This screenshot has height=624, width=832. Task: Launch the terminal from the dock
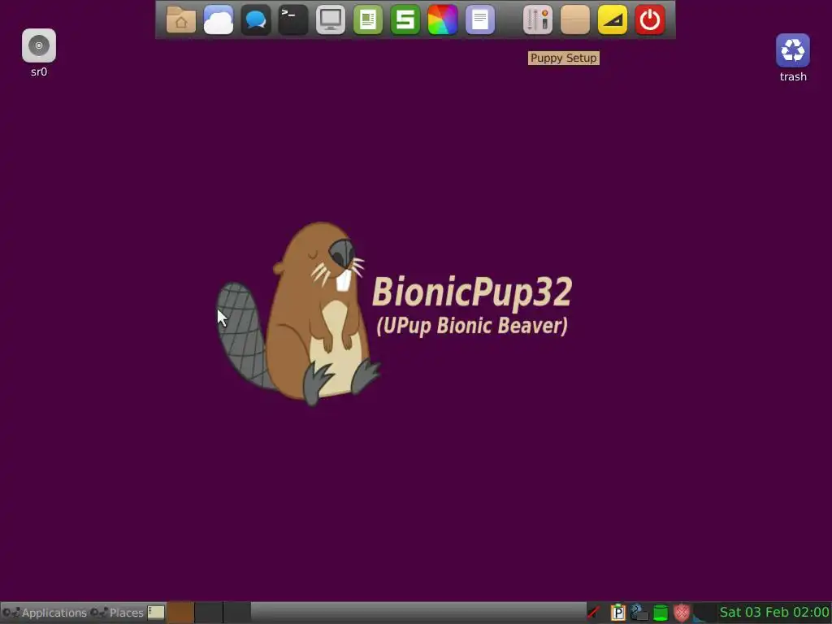point(292,20)
